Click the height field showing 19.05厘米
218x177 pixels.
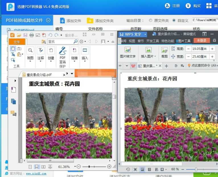click(200, 49)
